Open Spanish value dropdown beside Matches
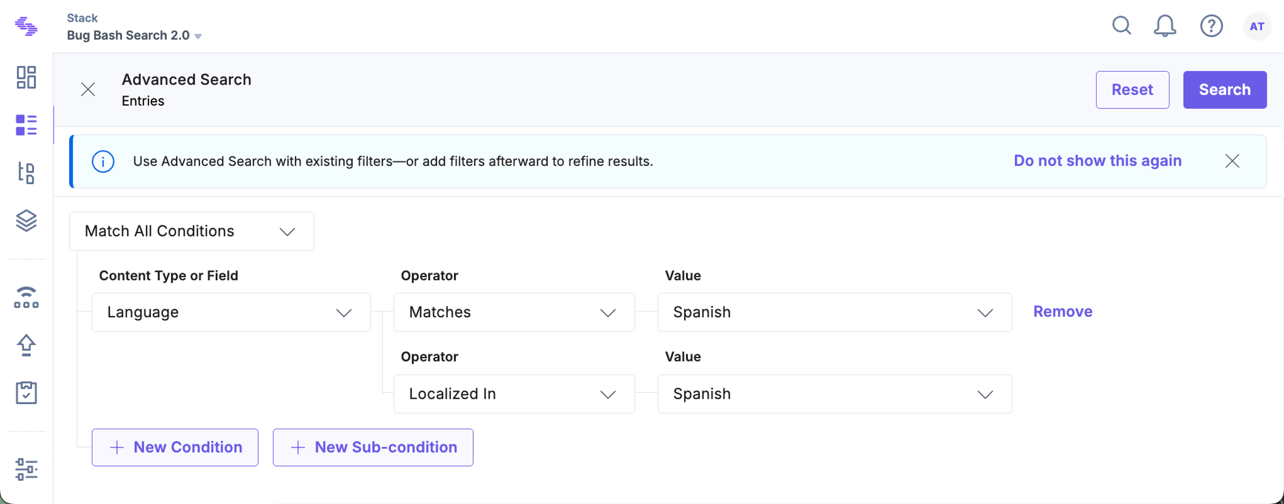1284x504 pixels. point(834,312)
